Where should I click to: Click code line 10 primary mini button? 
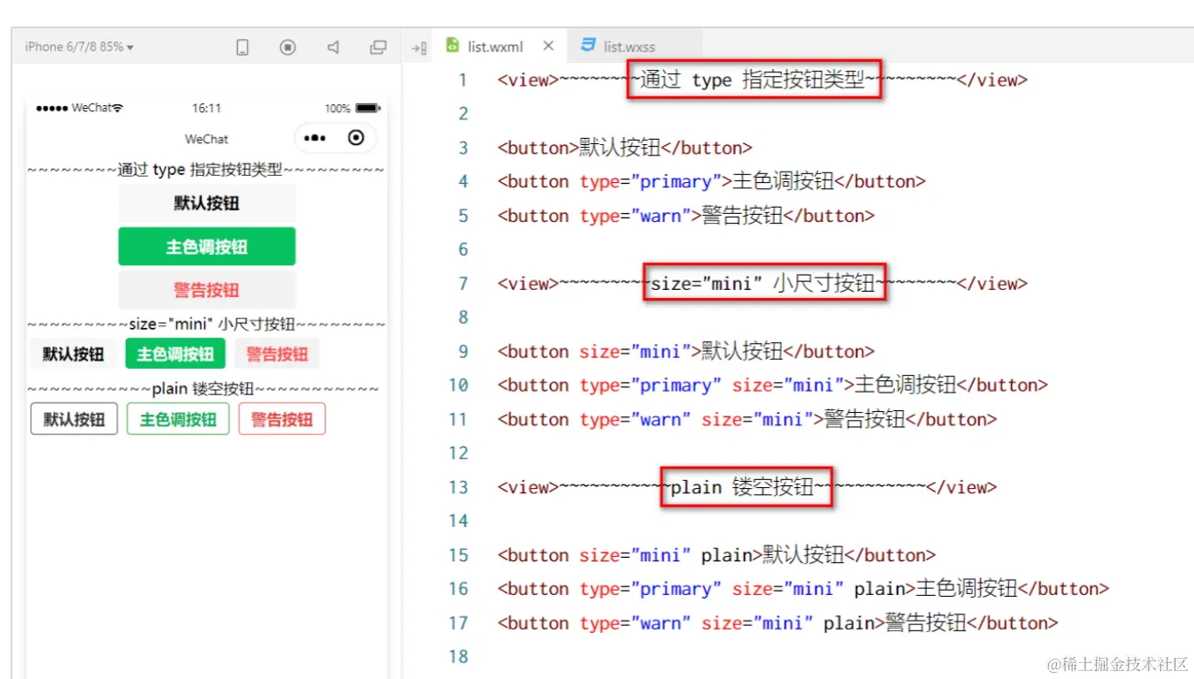click(772, 385)
